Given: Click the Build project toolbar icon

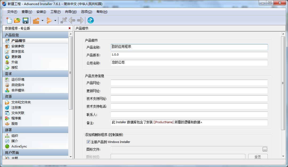Looking at the screenshot, I should [x=36, y=20].
